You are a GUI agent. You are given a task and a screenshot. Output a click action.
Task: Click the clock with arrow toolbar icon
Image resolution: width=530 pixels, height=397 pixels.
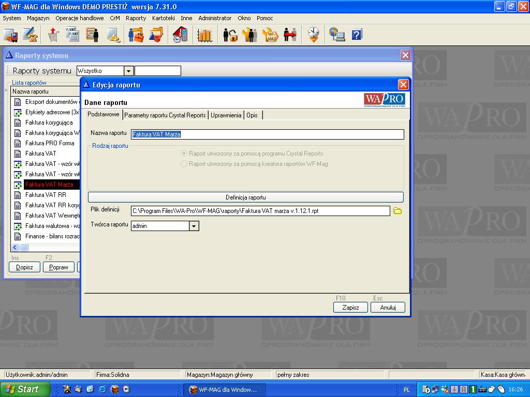coord(314,35)
